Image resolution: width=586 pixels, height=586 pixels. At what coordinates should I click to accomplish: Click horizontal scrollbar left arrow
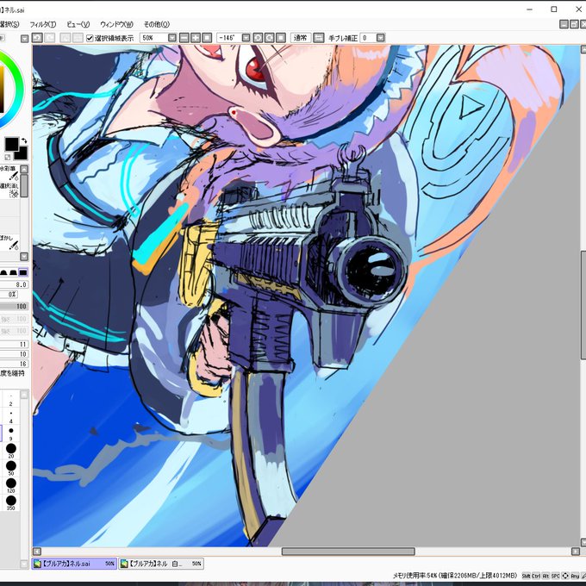tap(36, 552)
